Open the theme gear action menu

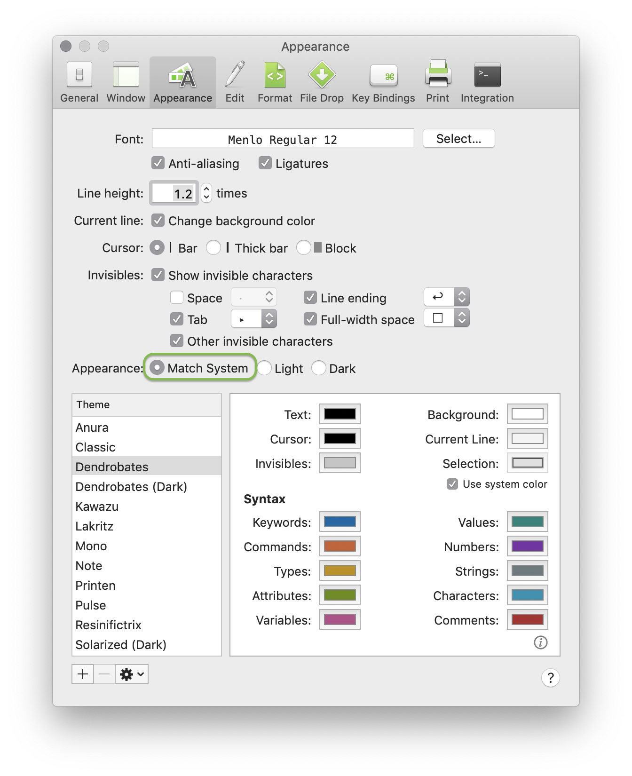(132, 674)
